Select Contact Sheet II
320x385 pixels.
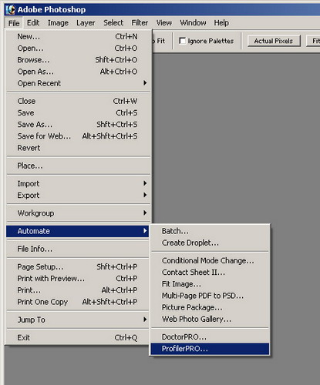tap(210, 273)
